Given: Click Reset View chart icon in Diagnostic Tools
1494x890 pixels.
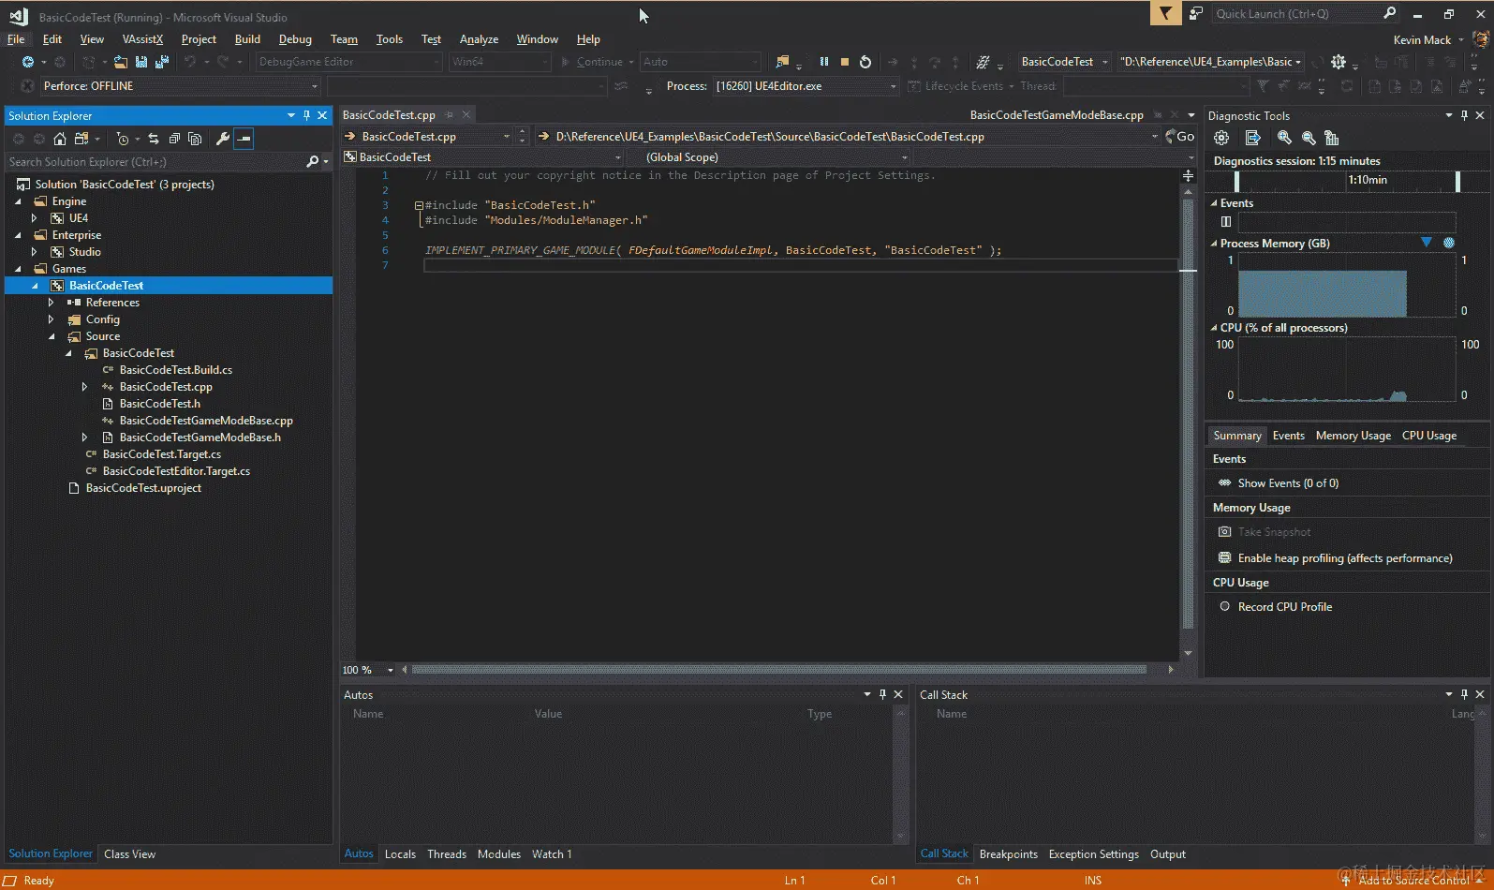Looking at the screenshot, I should pyautogui.click(x=1332, y=138).
